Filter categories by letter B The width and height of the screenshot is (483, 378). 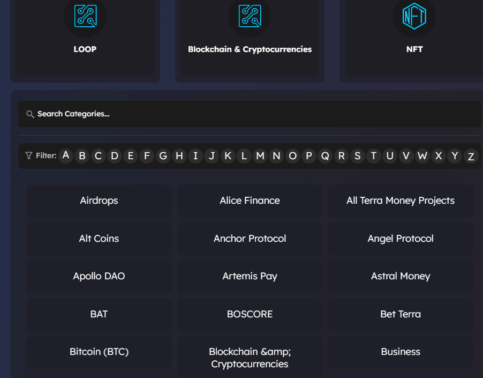coord(82,155)
